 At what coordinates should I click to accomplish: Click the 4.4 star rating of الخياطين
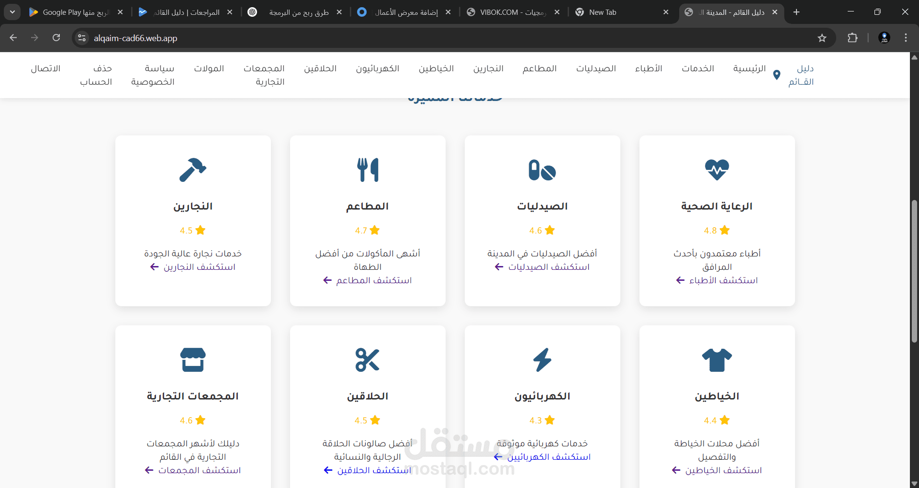click(717, 420)
